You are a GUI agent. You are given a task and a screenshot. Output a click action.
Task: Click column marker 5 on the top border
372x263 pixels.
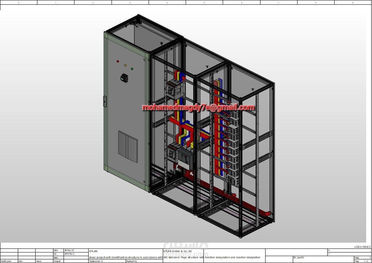[x=205, y=3]
